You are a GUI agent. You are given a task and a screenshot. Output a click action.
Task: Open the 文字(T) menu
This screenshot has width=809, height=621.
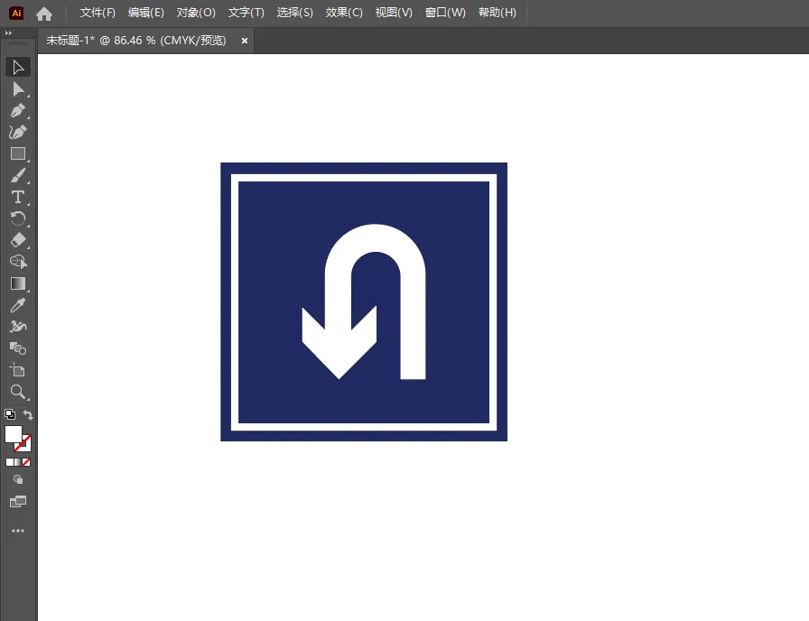(246, 13)
